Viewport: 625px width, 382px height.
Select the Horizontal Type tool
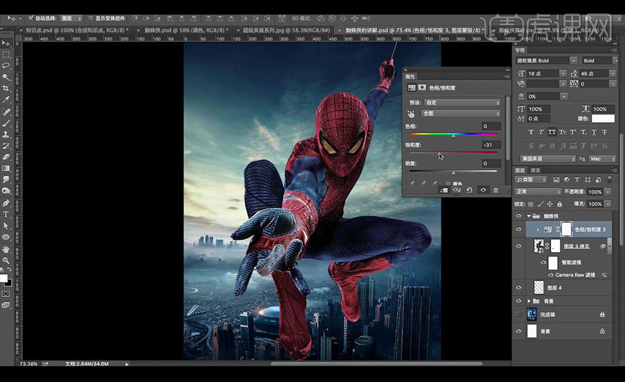coord(6,214)
